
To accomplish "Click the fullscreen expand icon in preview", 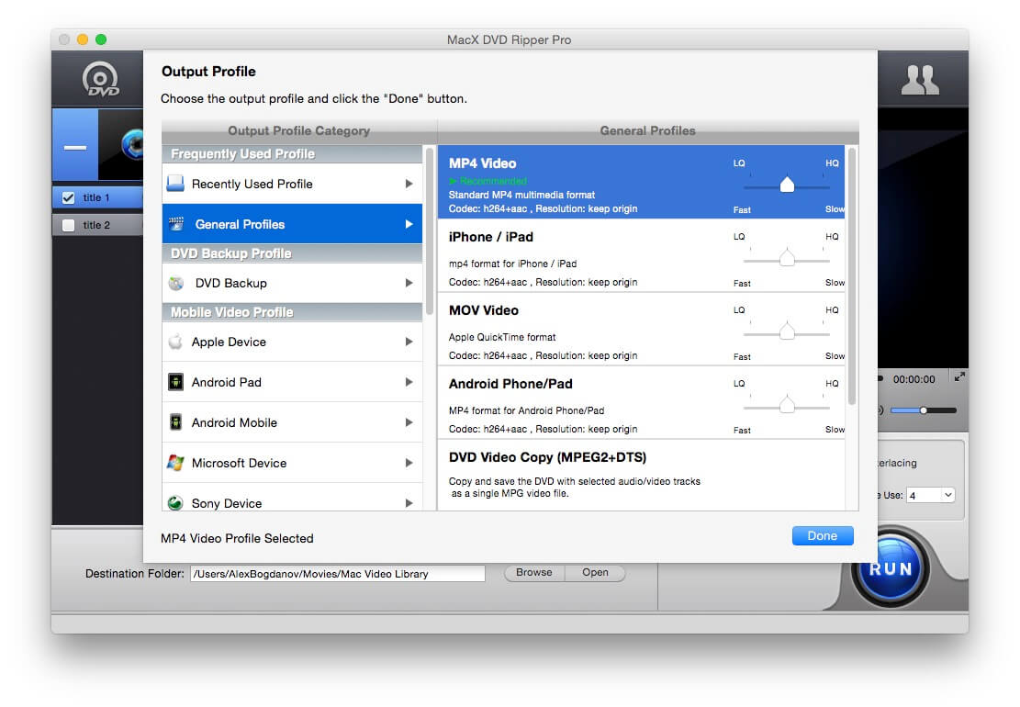I will pos(958,376).
